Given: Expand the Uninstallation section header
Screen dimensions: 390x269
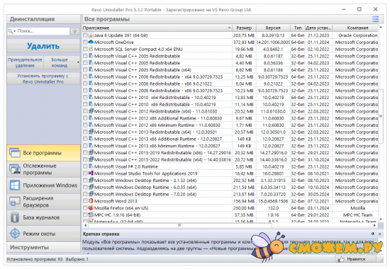Looking at the screenshot, I should click(43, 19).
